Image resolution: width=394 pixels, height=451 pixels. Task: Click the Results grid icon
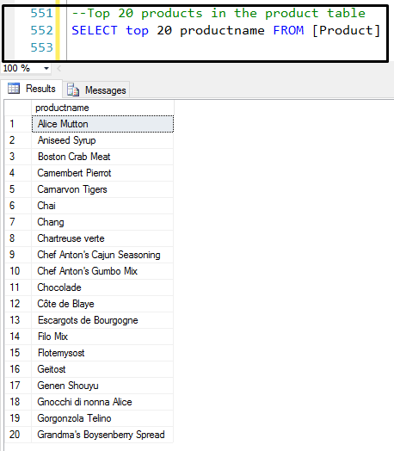pos(14,89)
